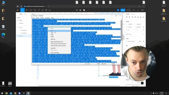Click the Align top icon
The height and width of the screenshot is (95, 169).
coord(135,17)
